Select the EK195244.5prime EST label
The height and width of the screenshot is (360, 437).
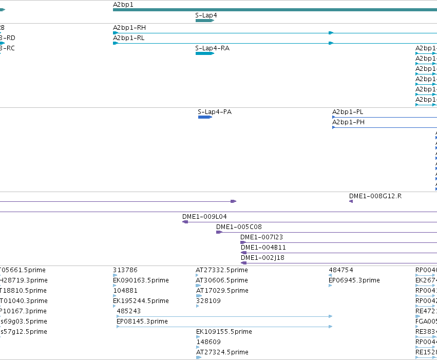click(x=141, y=301)
